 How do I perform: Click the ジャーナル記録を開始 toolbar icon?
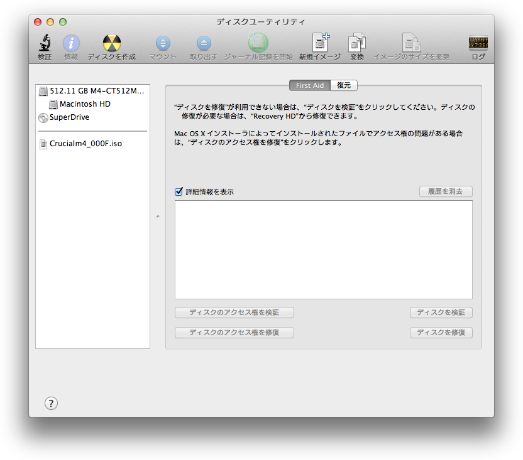pos(258,43)
